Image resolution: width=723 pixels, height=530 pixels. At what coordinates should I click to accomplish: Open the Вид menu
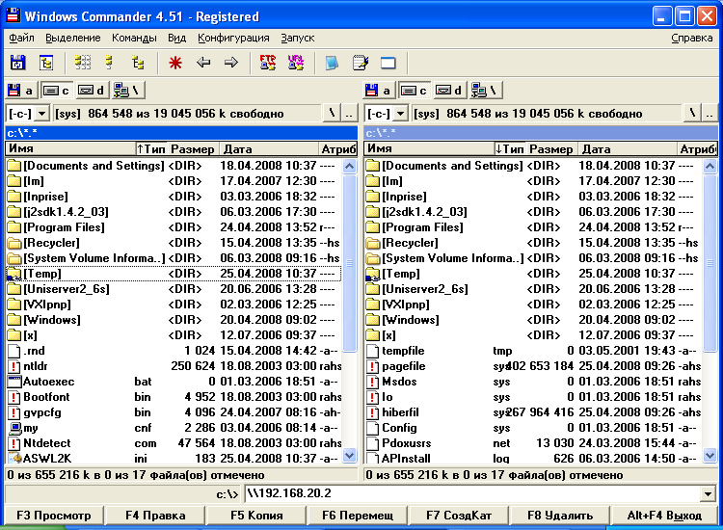tap(176, 38)
